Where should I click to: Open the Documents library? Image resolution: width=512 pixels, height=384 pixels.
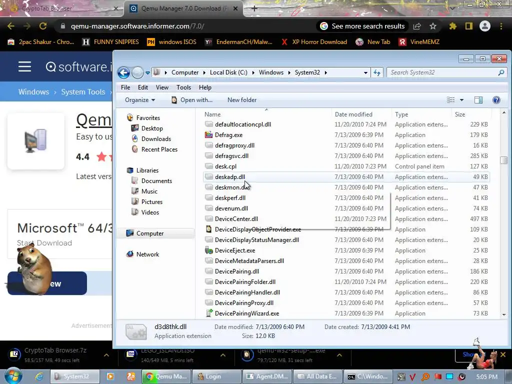(x=156, y=181)
